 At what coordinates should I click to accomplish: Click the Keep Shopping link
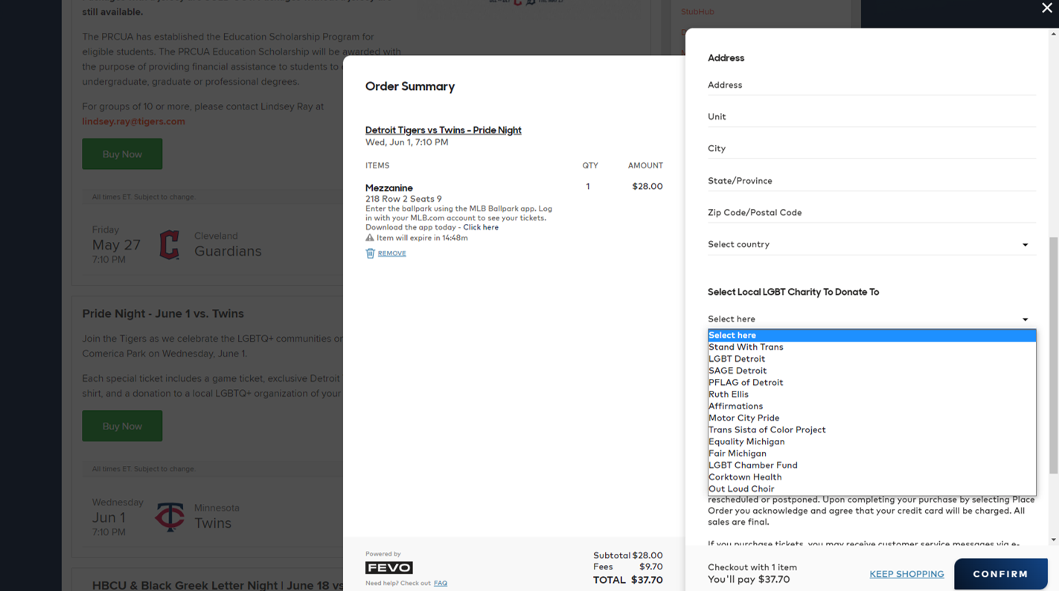click(x=906, y=574)
